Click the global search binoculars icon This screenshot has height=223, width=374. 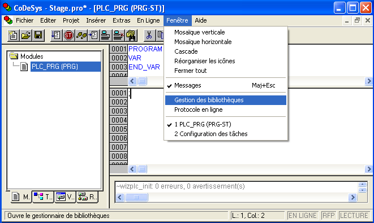click(131, 35)
